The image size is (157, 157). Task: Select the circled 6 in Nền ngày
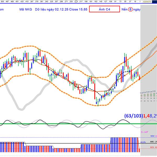click(x=130, y=9)
